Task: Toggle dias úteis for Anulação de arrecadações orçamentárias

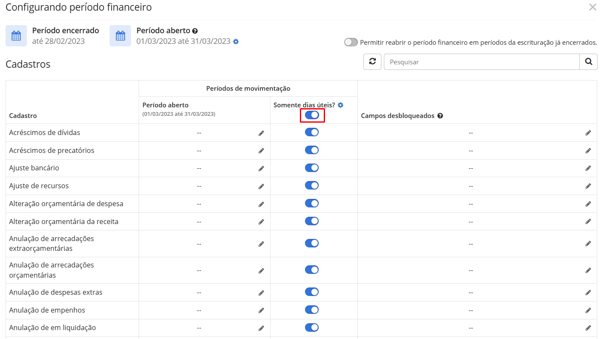Action: (x=312, y=270)
